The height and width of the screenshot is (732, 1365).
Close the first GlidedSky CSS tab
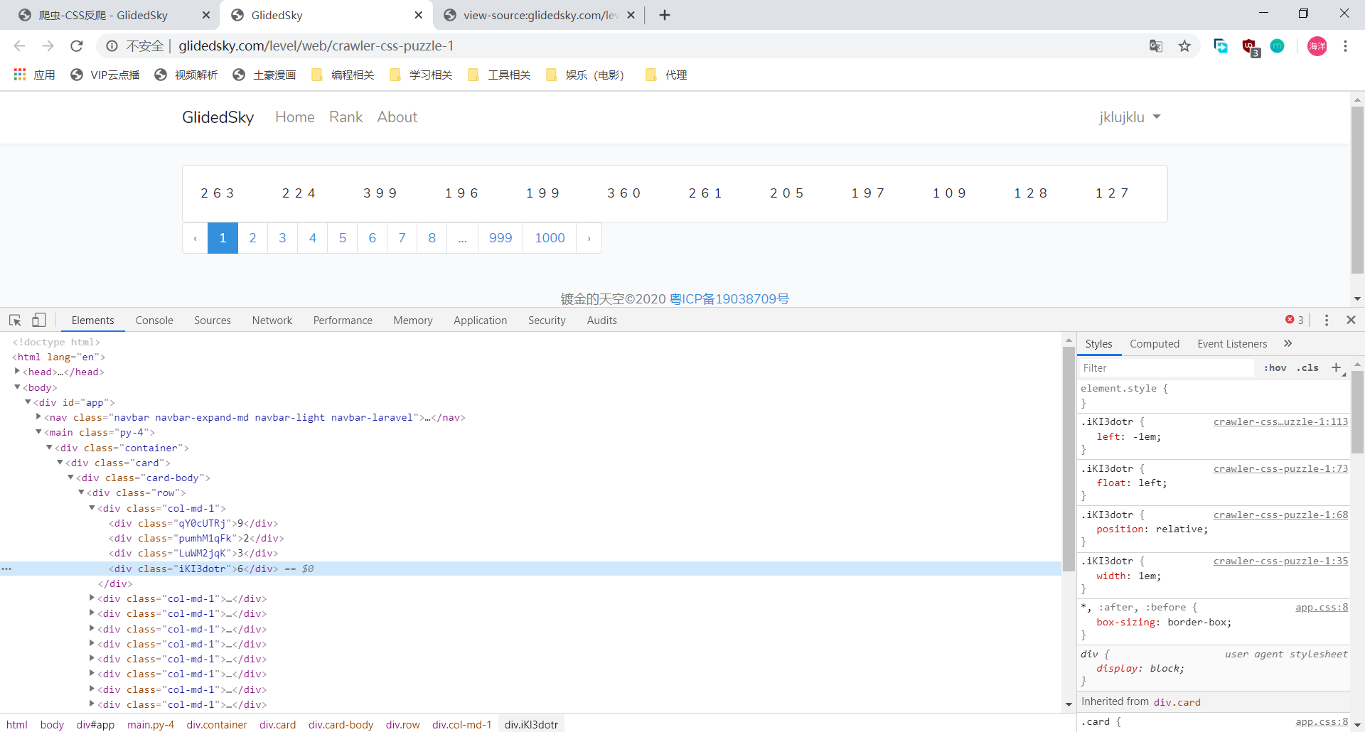pos(206,15)
